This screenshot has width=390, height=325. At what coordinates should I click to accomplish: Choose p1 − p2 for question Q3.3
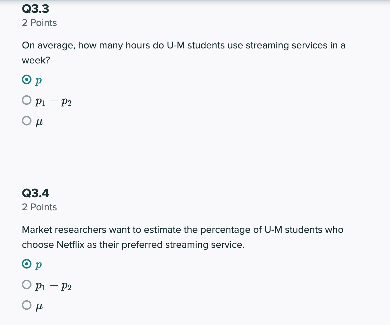tap(27, 100)
